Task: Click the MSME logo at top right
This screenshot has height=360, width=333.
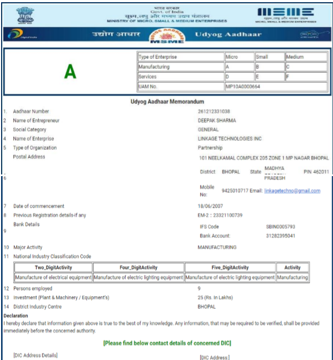Action: pyautogui.click(x=285, y=15)
